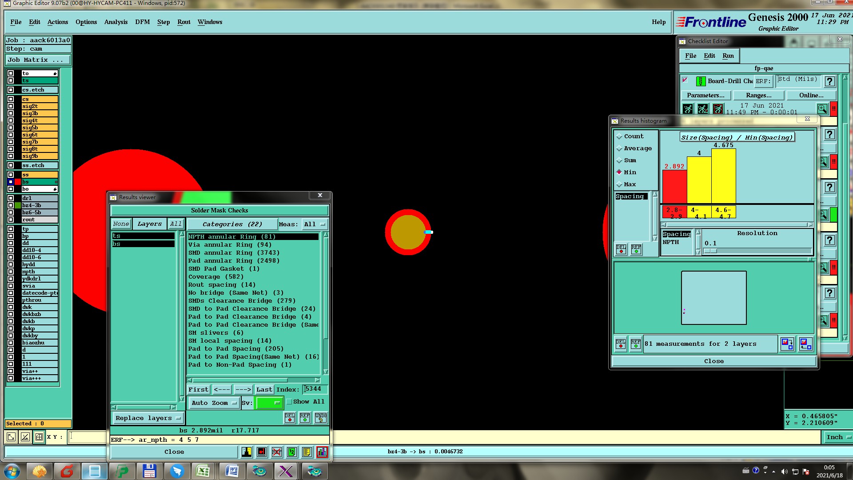This screenshot has width=853, height=480.
Task: Open the Analysis menu
Action: coord(116,22)
